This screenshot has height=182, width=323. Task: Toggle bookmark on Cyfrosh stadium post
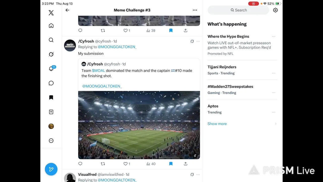tap(171, 164)
